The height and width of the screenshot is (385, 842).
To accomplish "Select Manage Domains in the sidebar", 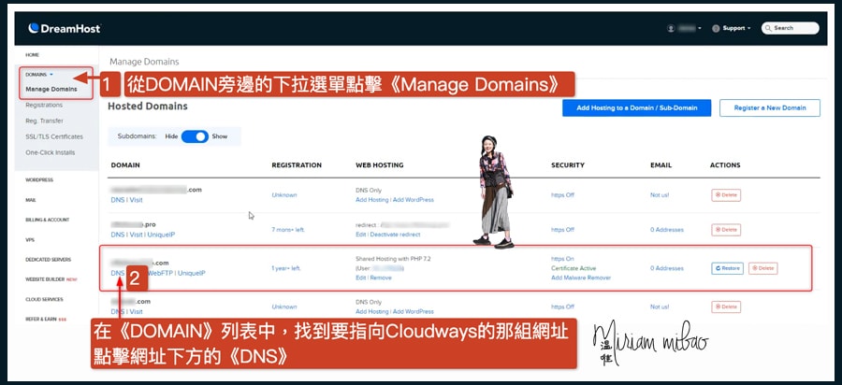I will [51, 89].
